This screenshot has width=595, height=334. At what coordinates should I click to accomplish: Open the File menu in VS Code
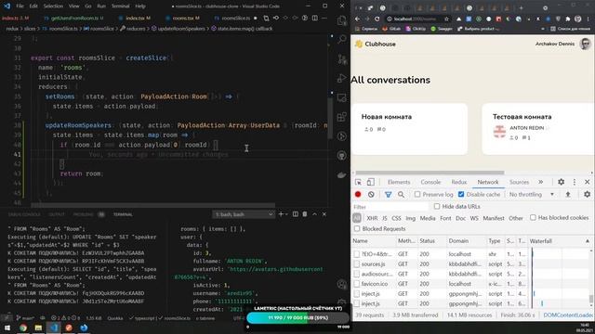(x=20, y=6)
